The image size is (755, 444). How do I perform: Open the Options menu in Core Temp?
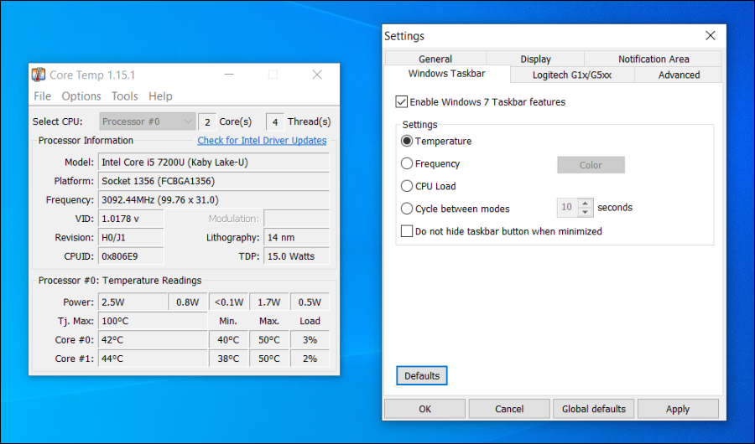coord(81,96)
